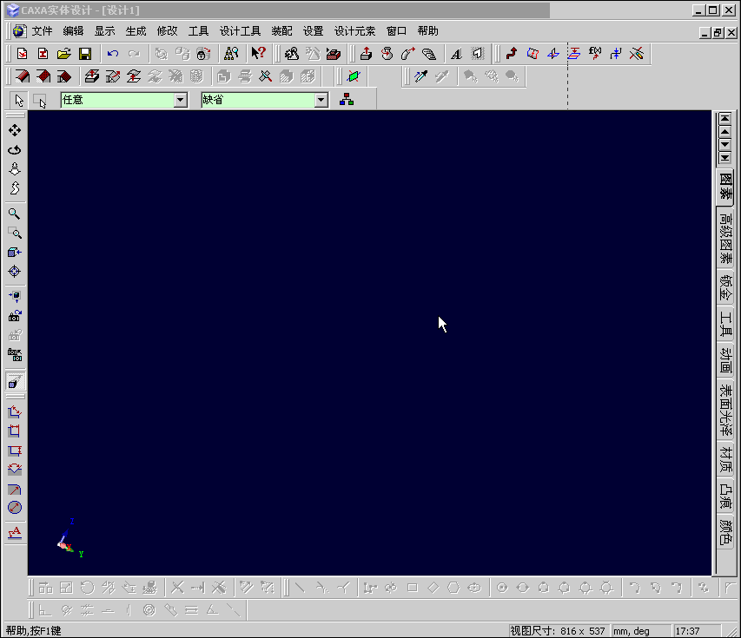This screenshot has height=638, width=741.
Task: Toggle the perspective view button
Action: (x=15, y=381)
